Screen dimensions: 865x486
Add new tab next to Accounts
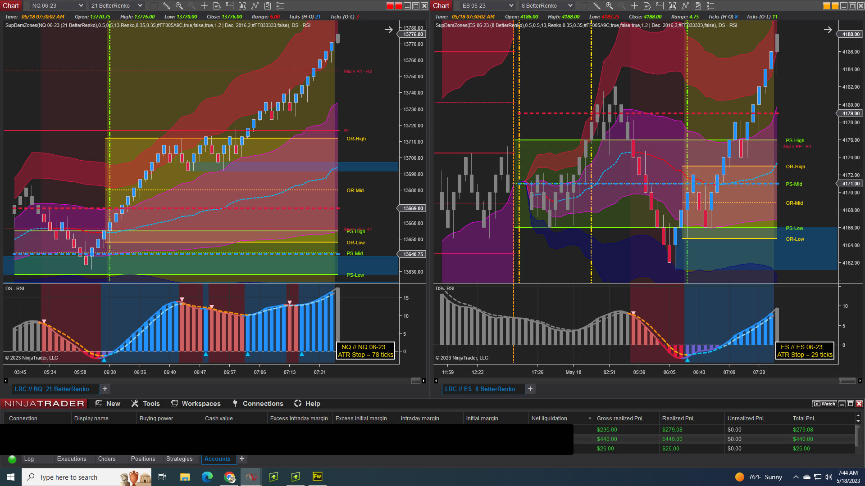click(242, 459)
